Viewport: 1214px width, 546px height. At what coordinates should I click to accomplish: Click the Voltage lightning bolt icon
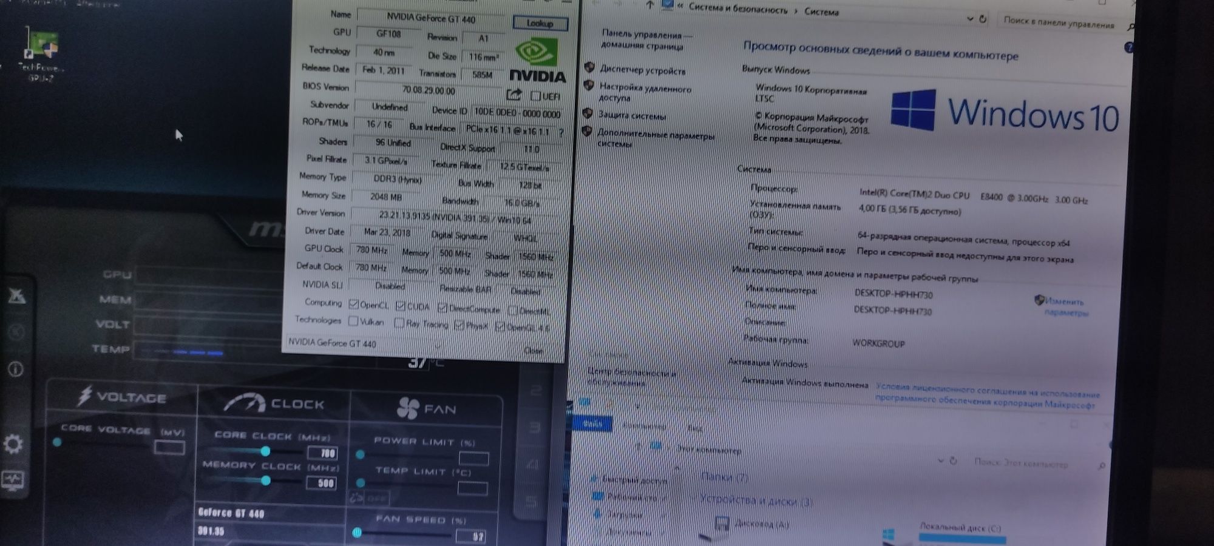click(x=84, y=396)
